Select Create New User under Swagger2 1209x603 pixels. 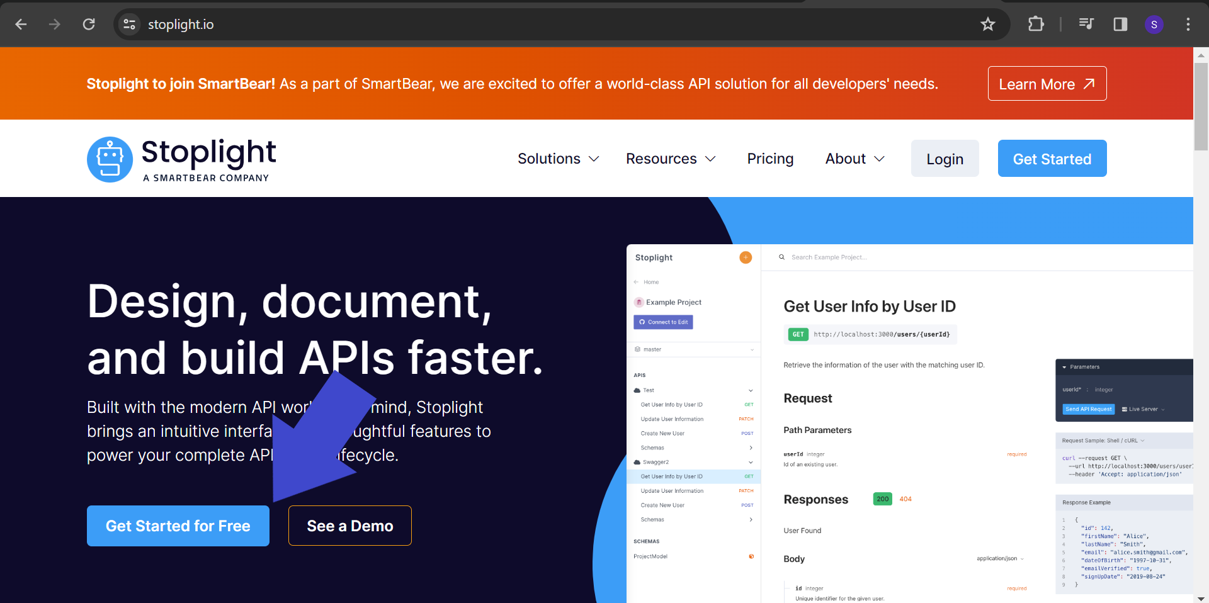(x=696, y=505)
